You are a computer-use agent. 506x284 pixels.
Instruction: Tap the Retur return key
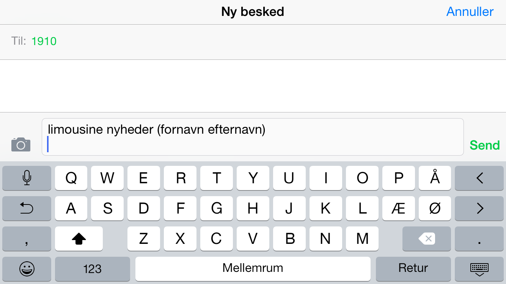click(413, 269)
